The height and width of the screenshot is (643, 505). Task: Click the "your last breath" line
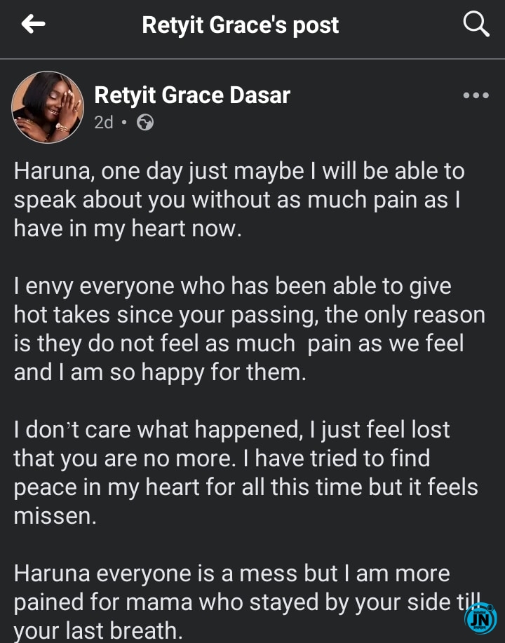(98, 630)
